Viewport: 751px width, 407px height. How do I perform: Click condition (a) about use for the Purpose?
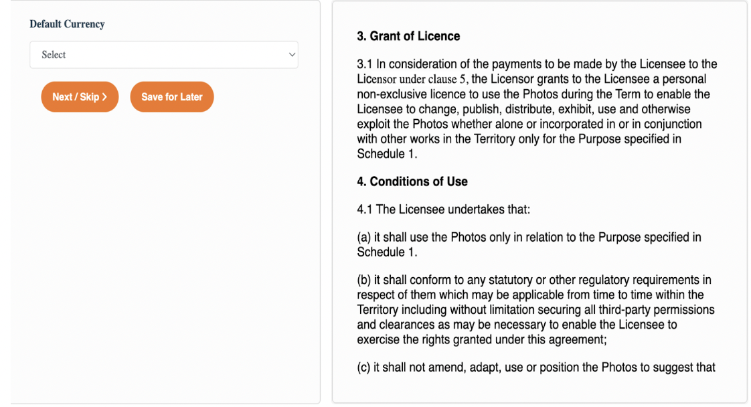tap(529, 245)
